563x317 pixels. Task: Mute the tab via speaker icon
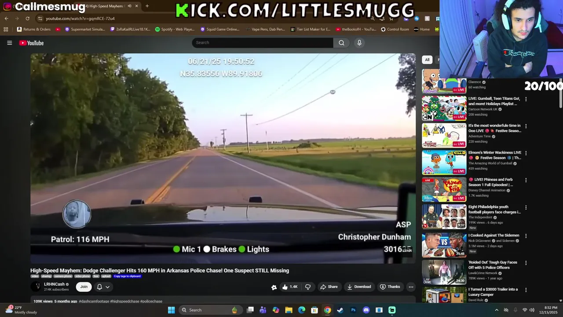pyautogui.click(x=129, y=6)
